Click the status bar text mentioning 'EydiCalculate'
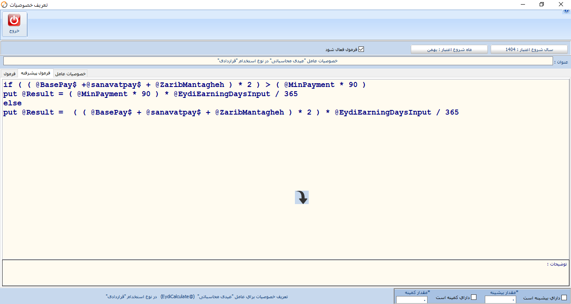This screenshot has height=304, width=571. (x=197, y=296)
